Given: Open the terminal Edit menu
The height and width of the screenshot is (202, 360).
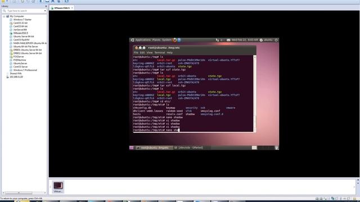Looking at the screenshot, I should (142, 53).
